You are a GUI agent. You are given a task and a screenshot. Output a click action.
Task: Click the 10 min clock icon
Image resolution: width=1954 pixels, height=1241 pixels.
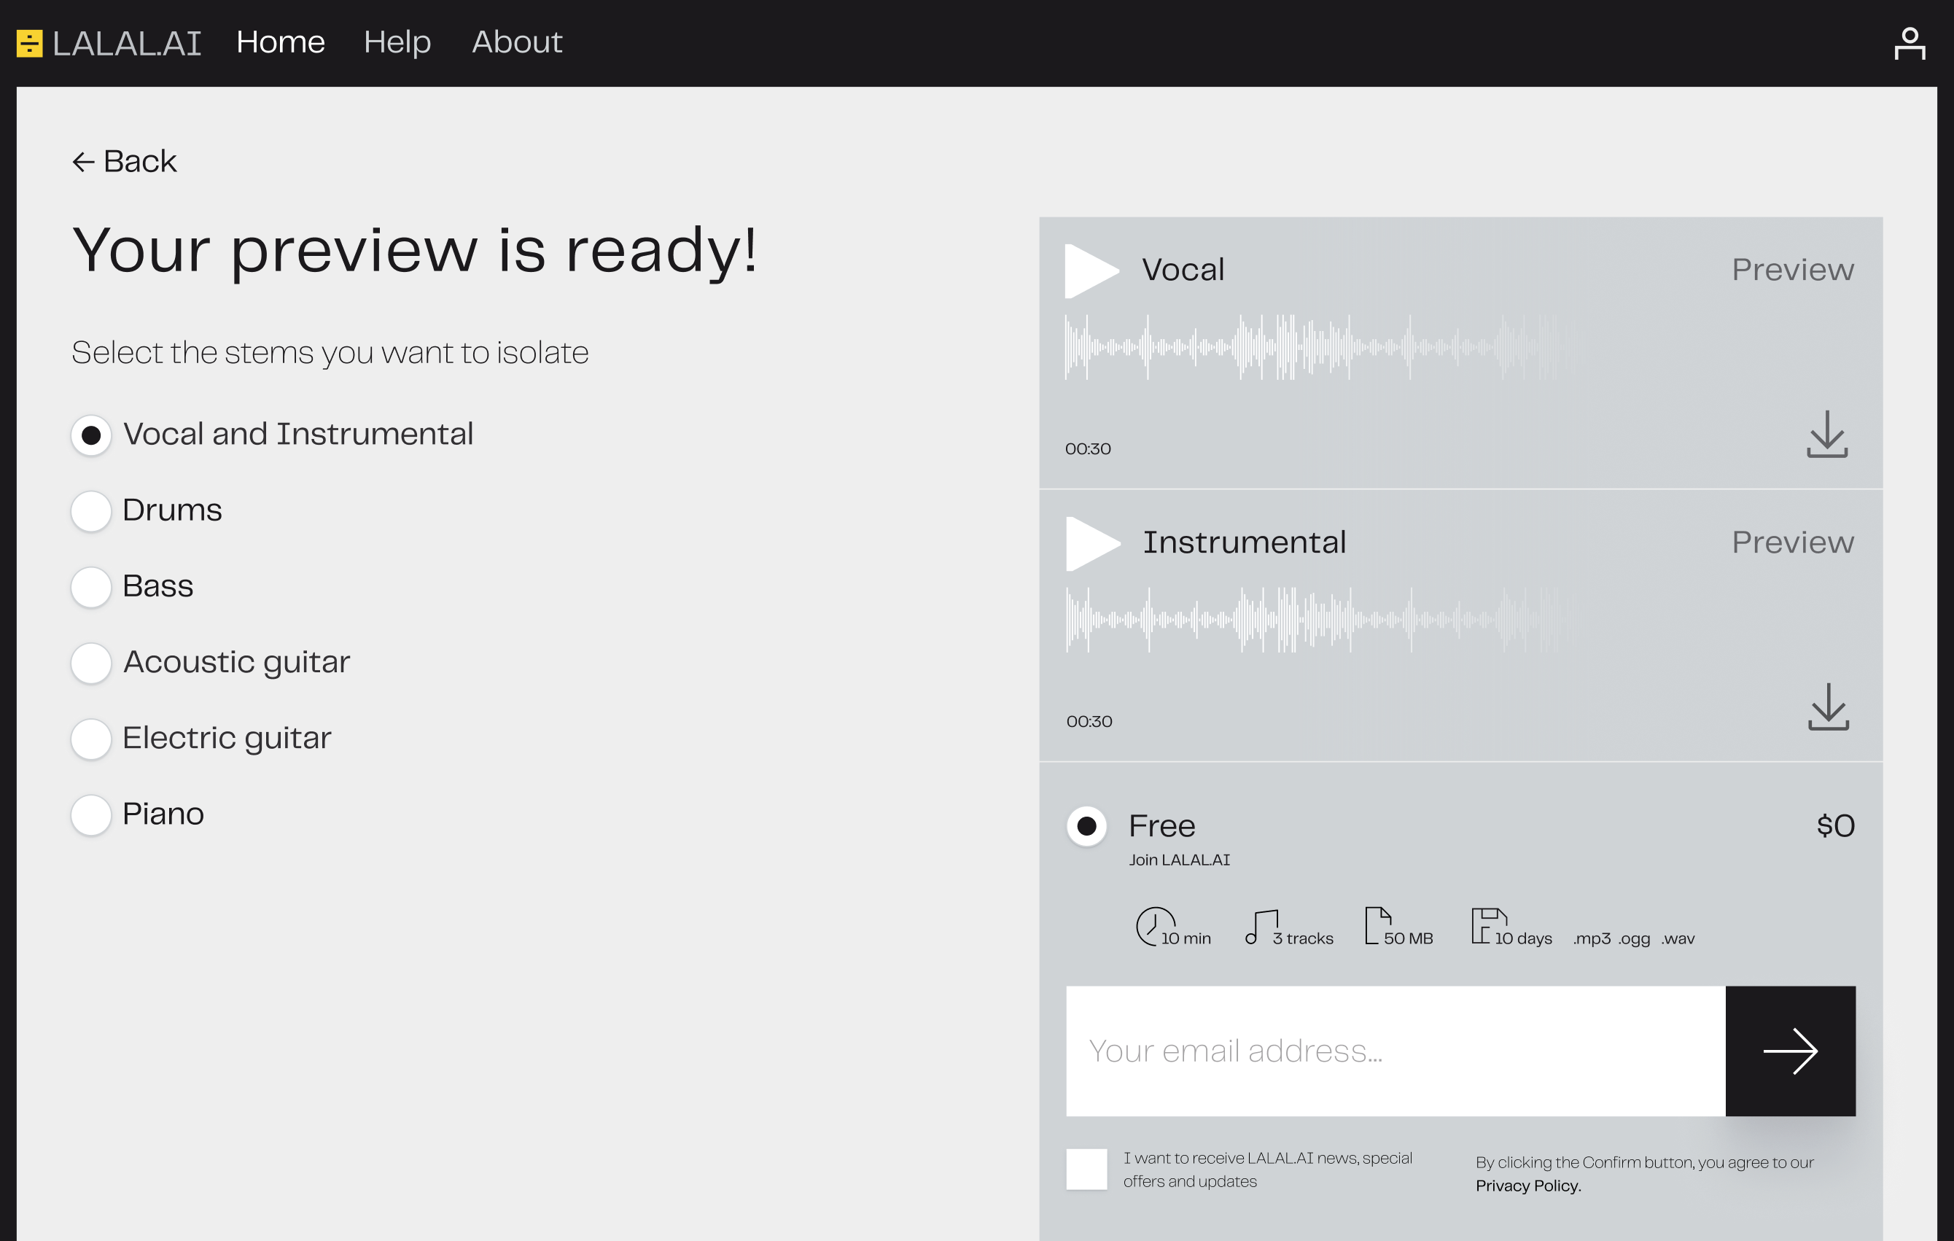1154,926
